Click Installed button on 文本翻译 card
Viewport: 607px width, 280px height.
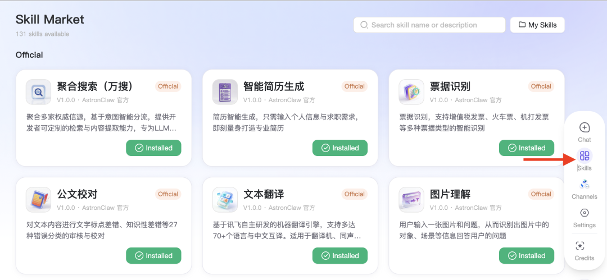pyautogui.click(x=340, y=256)
